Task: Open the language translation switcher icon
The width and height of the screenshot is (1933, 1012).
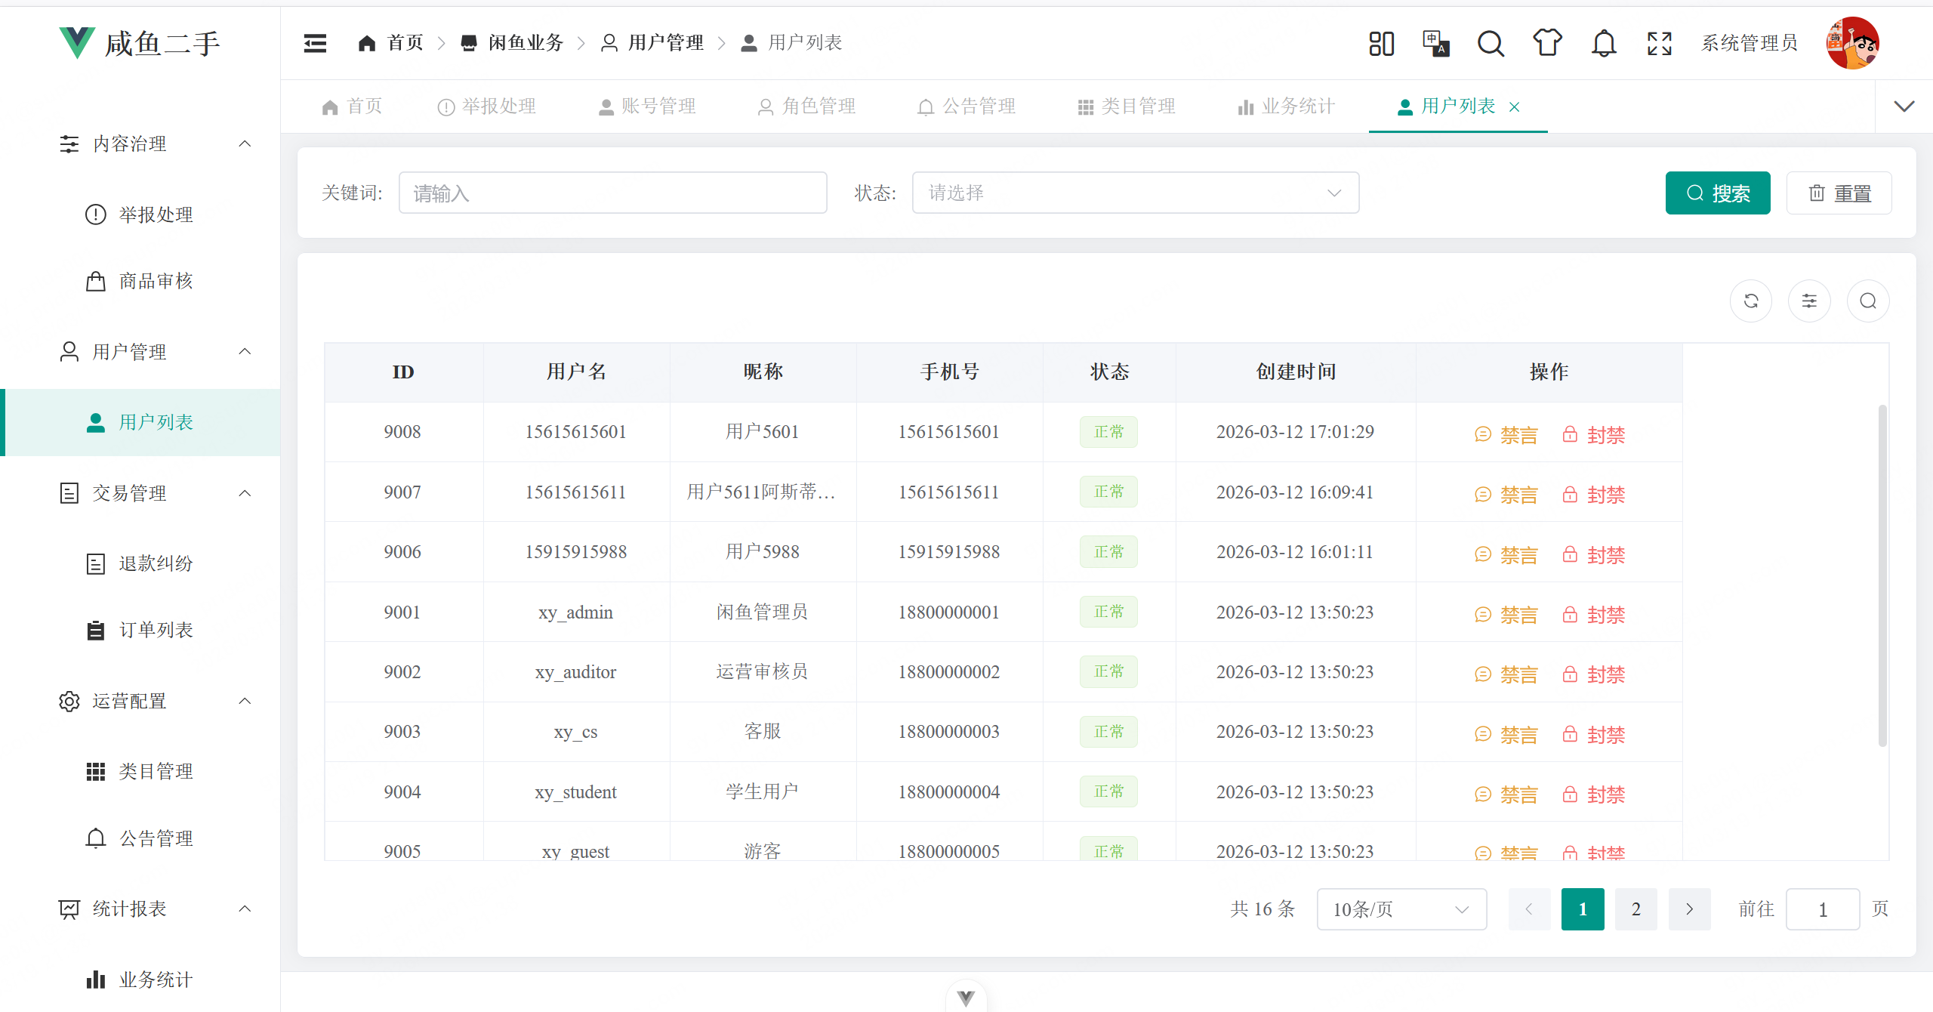Action: [x=1435, y=43]
